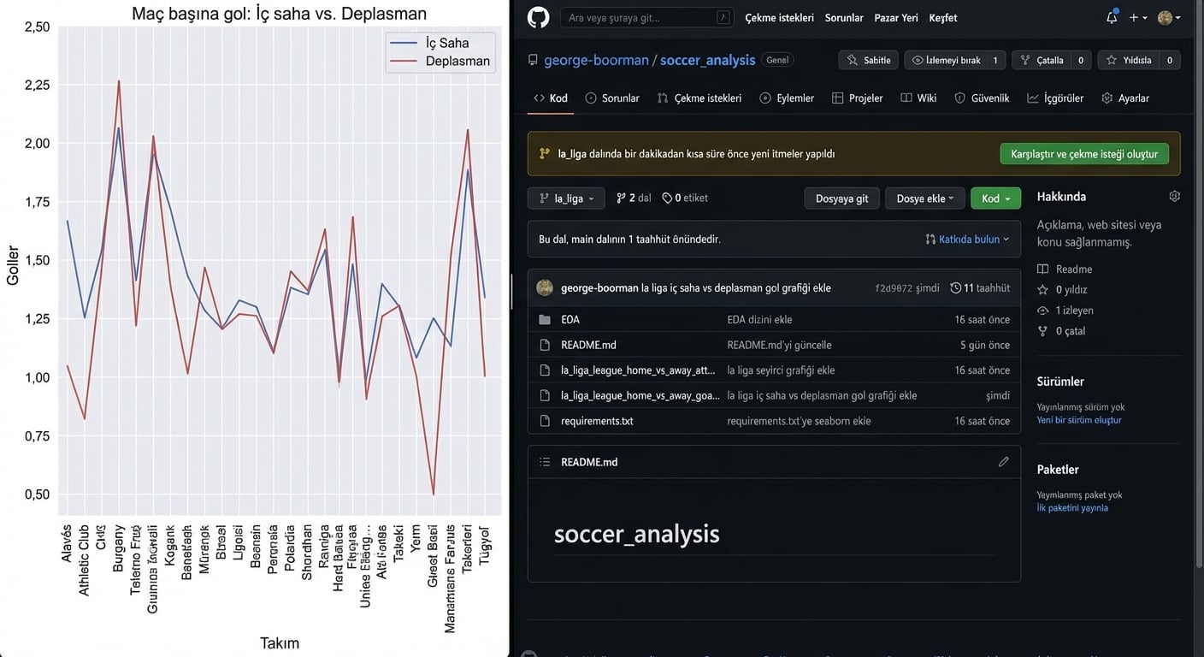Click the GitHub logo icon

point(538,17)
